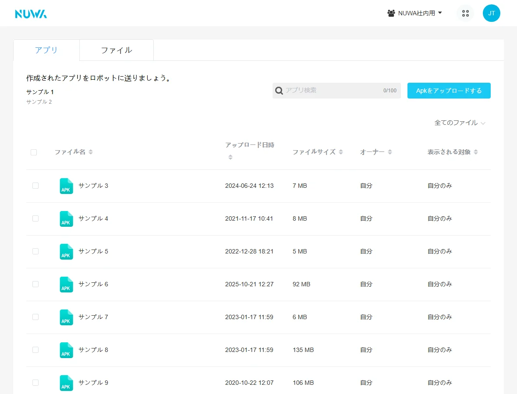Click 自分のみ in サンプル 3 row
This screenshot has width=517, height=394.
(440, 186)
